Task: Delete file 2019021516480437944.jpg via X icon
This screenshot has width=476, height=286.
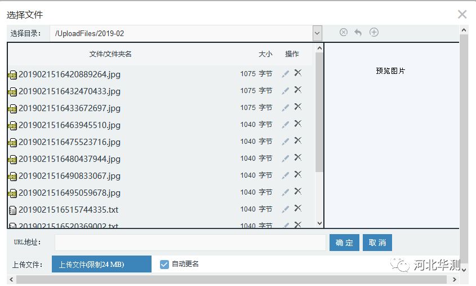Action: tap(298, 157)
